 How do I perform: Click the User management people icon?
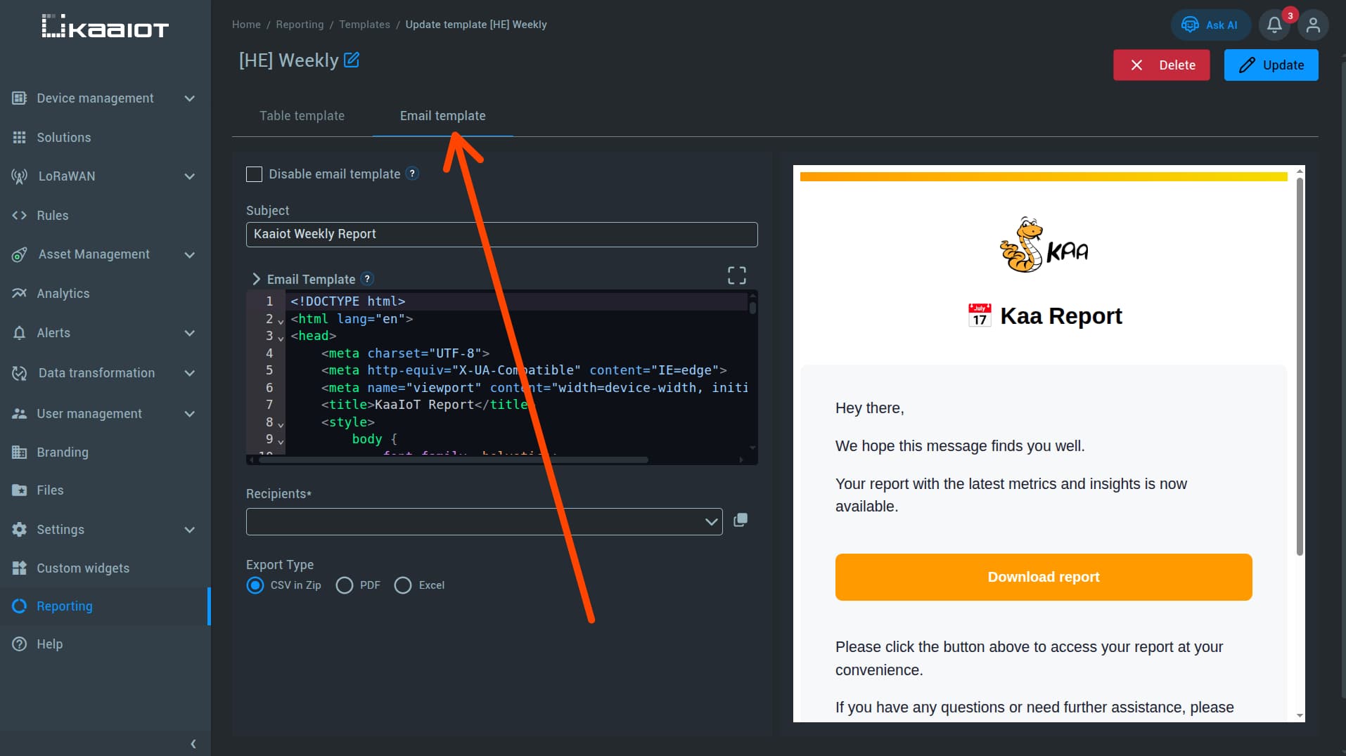pyautogui.click(x=19, y=414)
